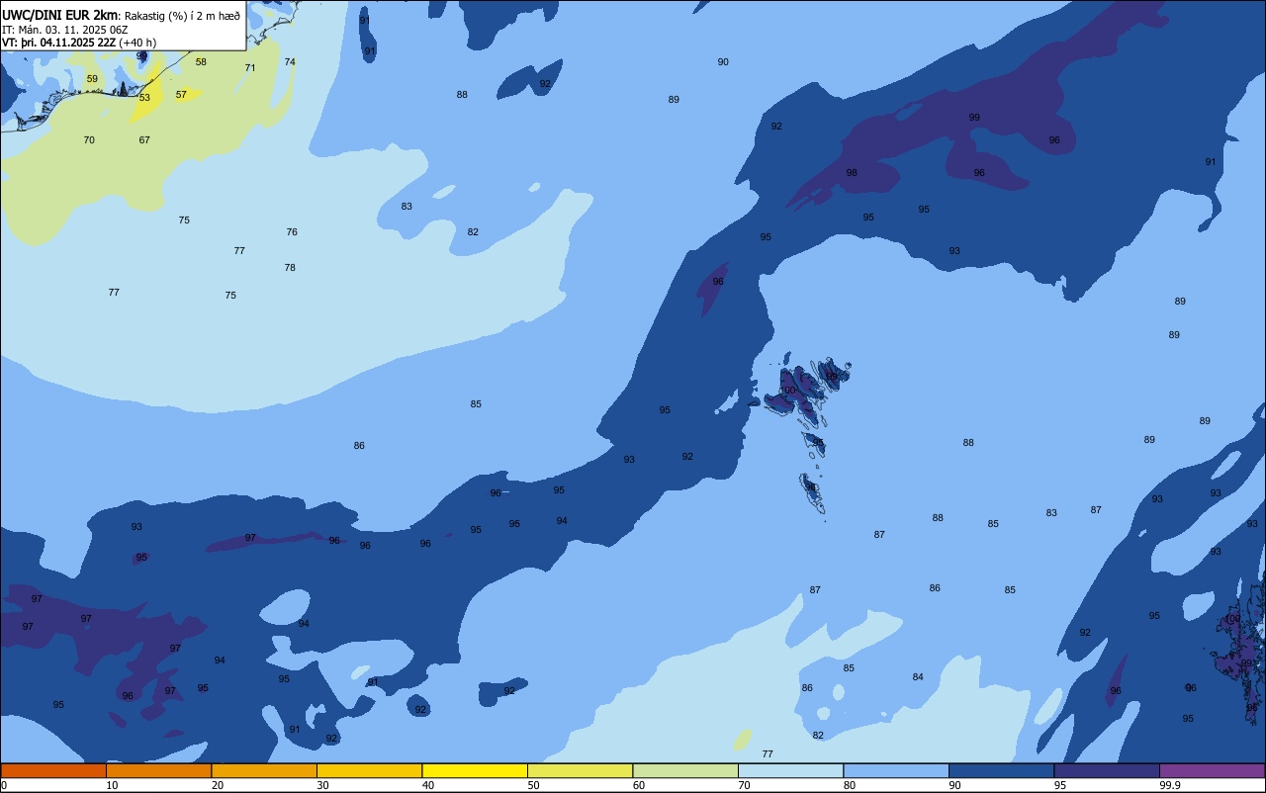Click the legend scale label '20'
The image size is (1266, 793).
coord(218,785)
